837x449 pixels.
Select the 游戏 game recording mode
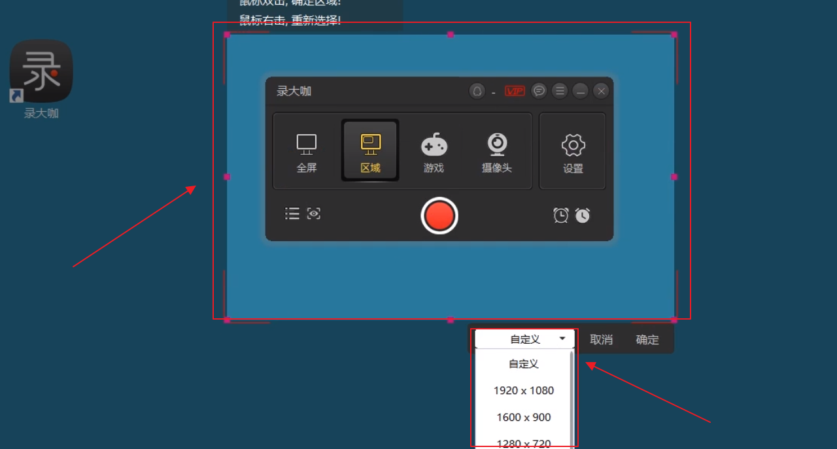[x=434, y=151]
